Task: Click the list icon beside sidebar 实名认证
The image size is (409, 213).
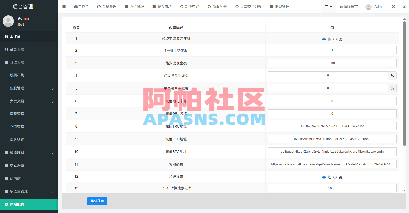Action: point(6,140)
